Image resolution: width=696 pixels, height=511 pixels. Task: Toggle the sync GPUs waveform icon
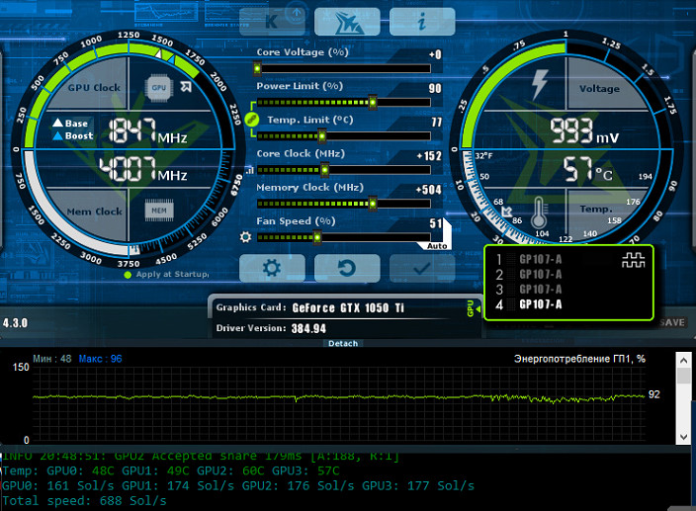pyautogui.click(x=633, y=260)
